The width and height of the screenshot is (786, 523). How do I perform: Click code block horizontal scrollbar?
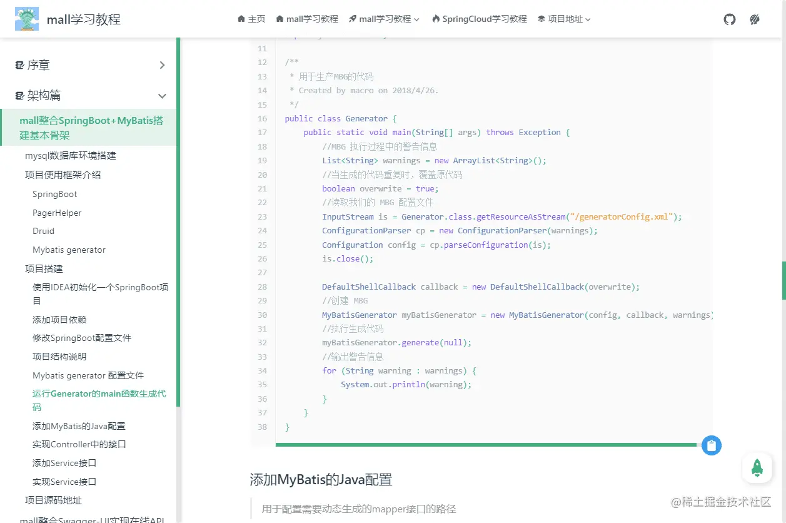[x=486, y=445]
